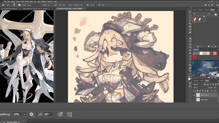Open the Opacity slider arrow in the options bar
The width and height of the screenshot is (219, 123).
pyautogui.click(x=53, y=5)
